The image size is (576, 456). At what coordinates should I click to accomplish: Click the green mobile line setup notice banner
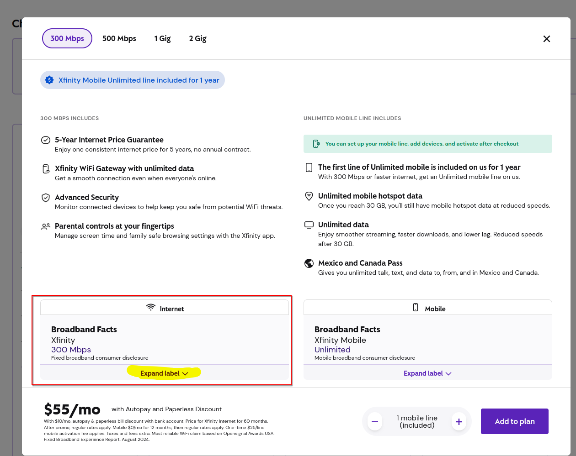pyautogui.click(x=428, y=144)
